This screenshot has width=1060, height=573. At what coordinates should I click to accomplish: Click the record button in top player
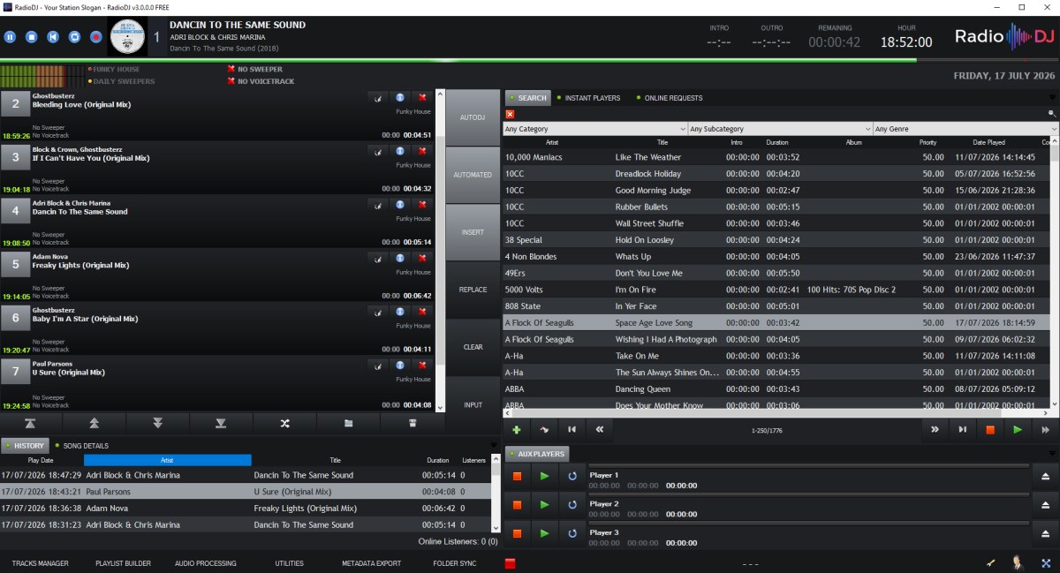[x=95, y=37]
